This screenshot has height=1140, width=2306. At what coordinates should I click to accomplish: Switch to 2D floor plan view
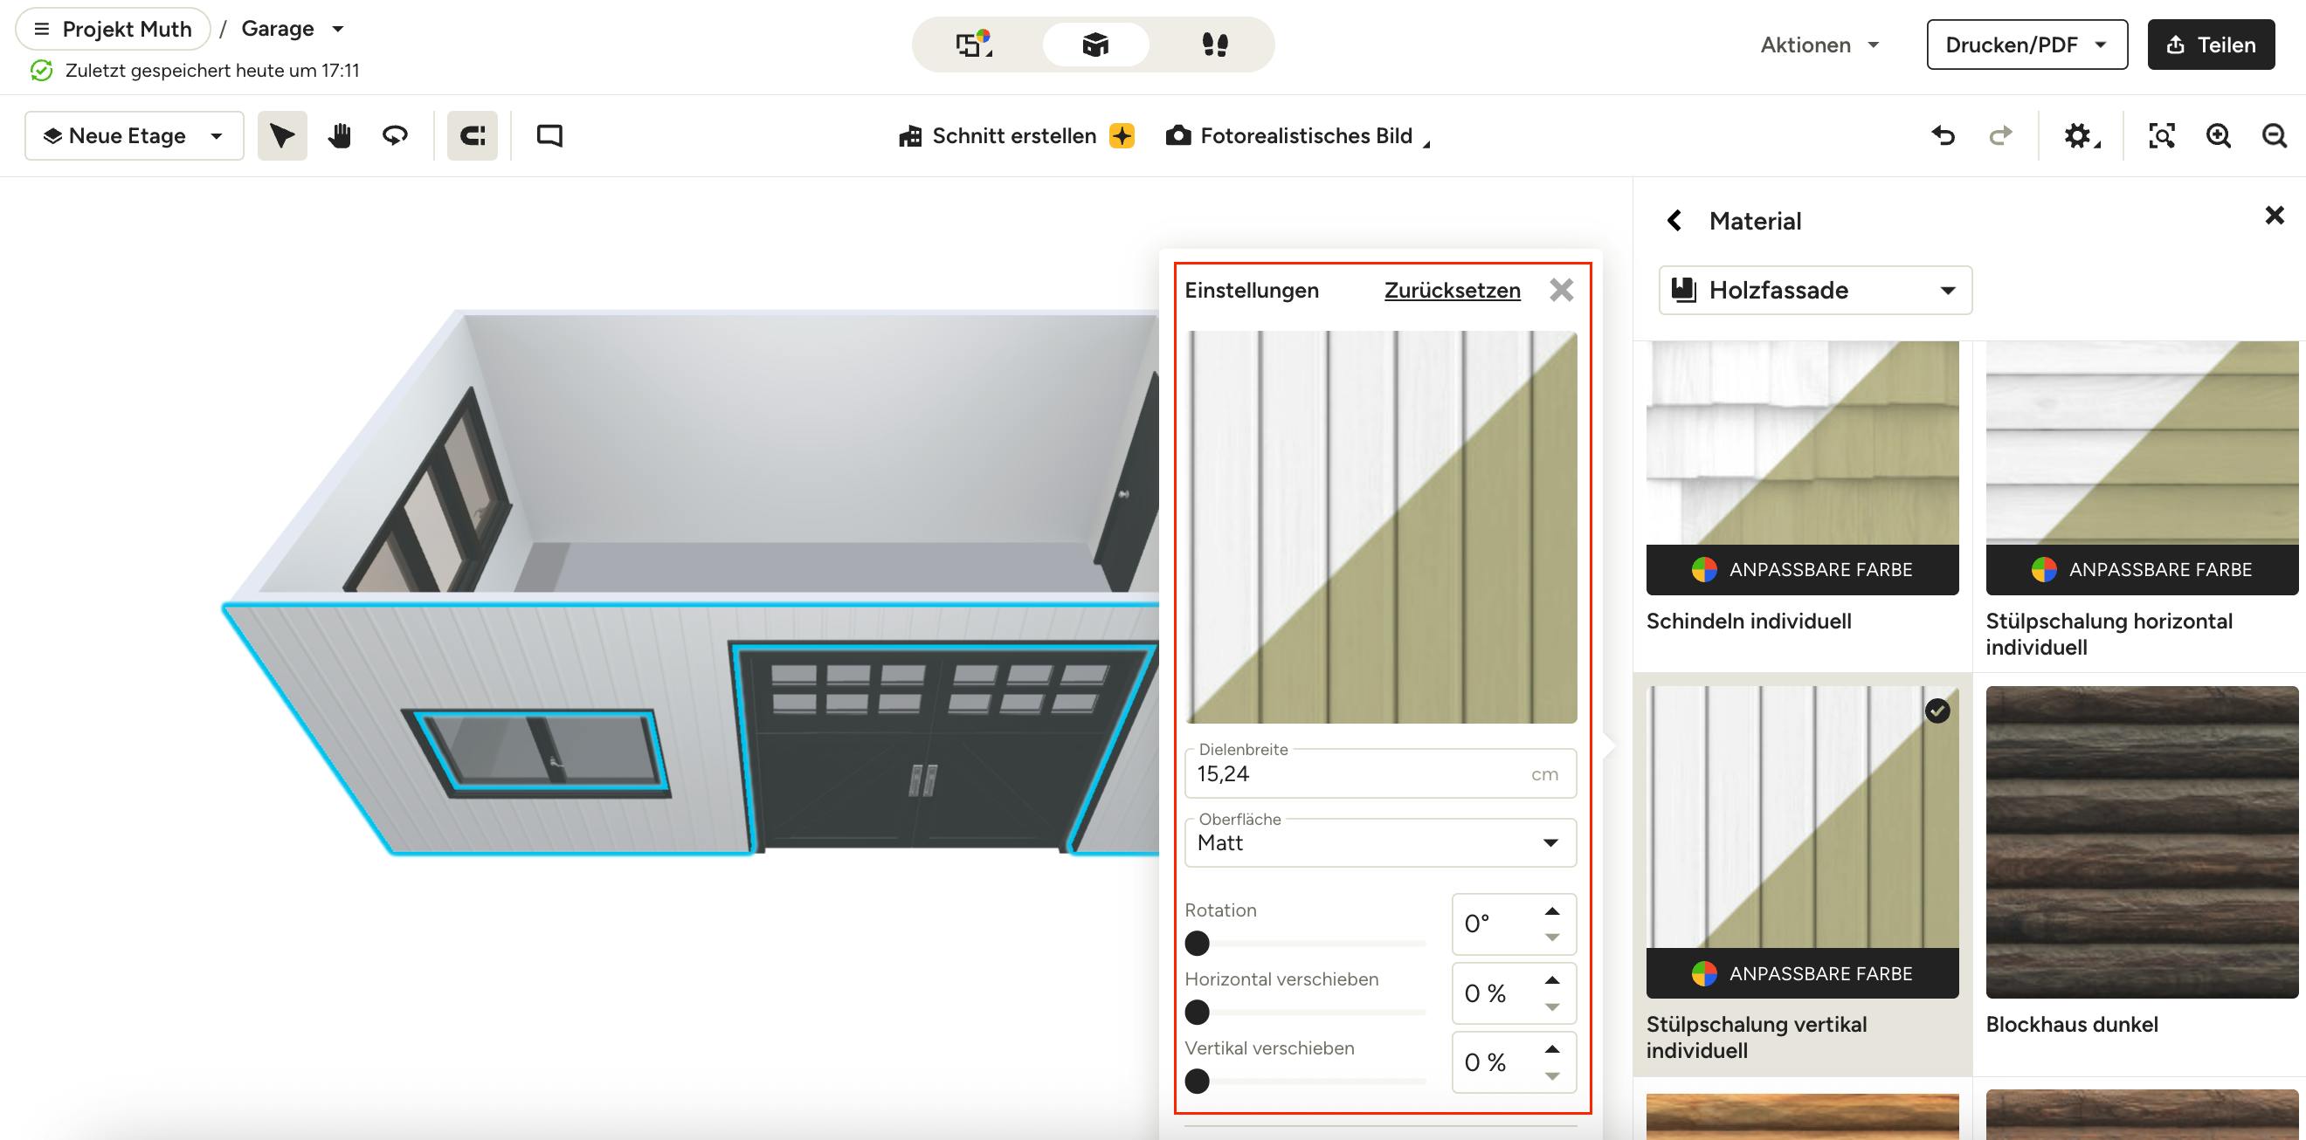pyautogui.click(x=974, y=44)
